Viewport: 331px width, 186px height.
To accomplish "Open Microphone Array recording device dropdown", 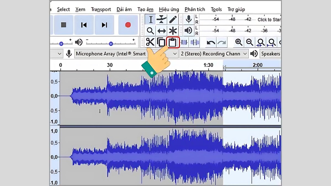I will click(126, 54).
